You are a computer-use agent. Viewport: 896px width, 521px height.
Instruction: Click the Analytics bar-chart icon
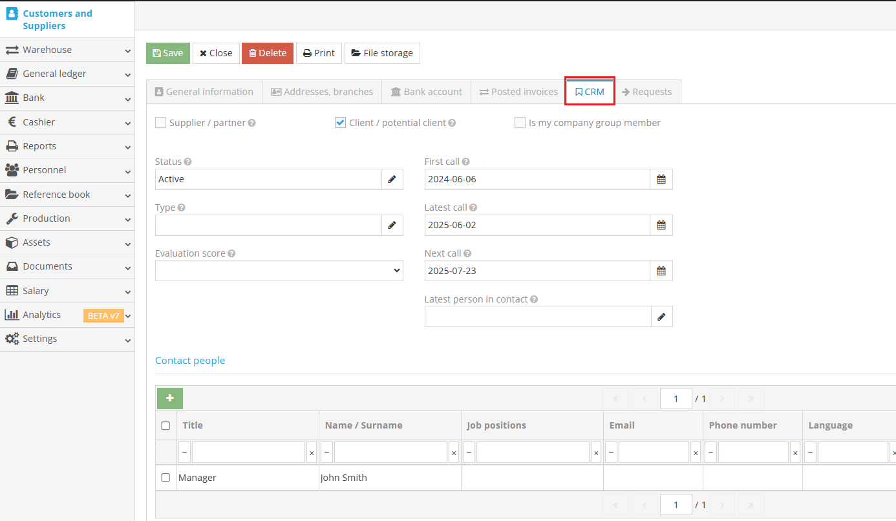pos(11,315)
